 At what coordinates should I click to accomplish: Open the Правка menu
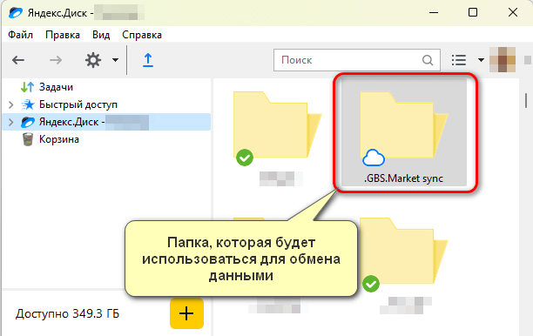tap(63, 35)
